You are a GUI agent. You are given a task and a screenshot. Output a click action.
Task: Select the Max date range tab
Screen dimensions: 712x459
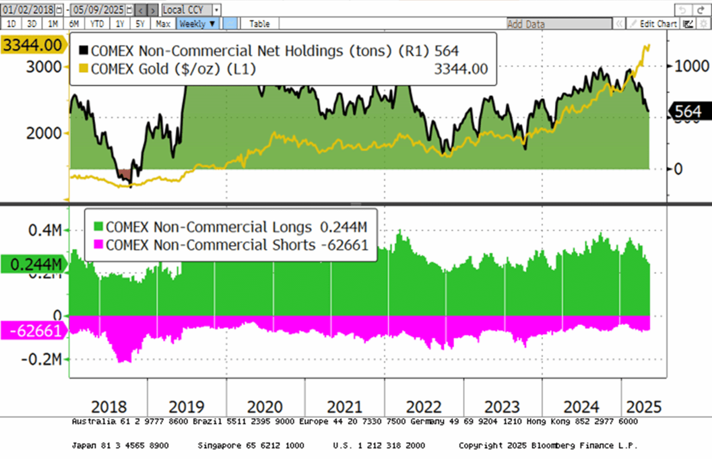point(163,23)
